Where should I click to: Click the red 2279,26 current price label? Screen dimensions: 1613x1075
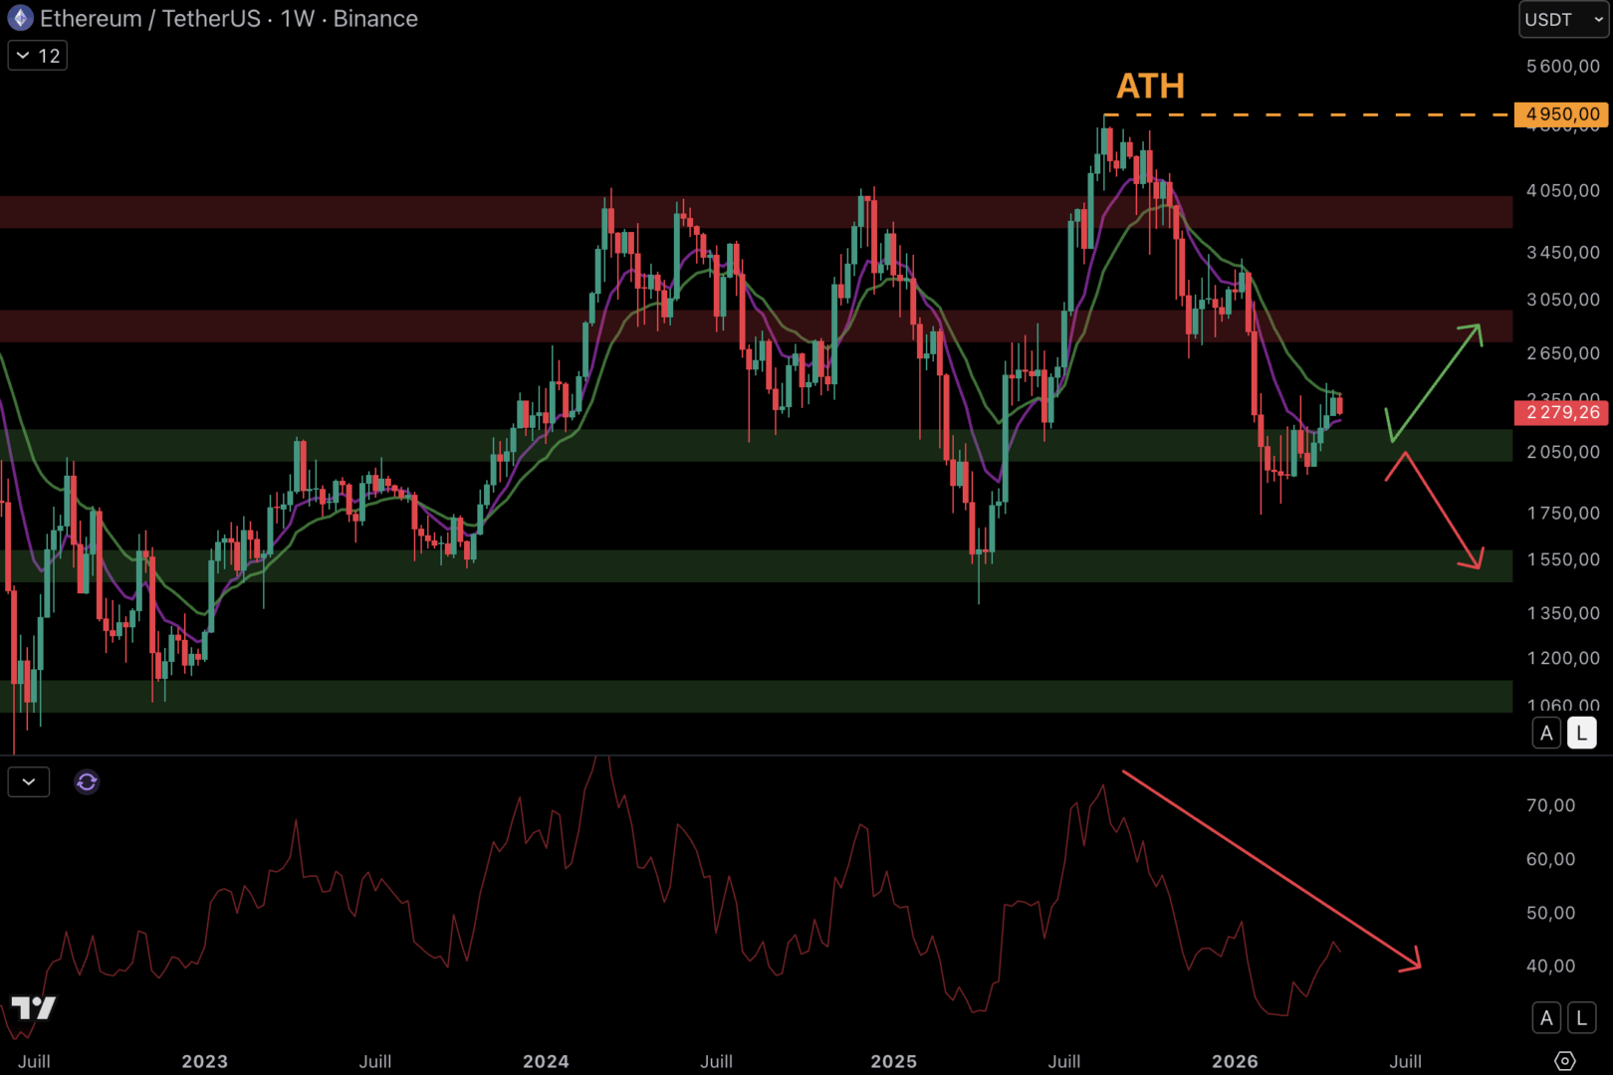coord(1560,412)
